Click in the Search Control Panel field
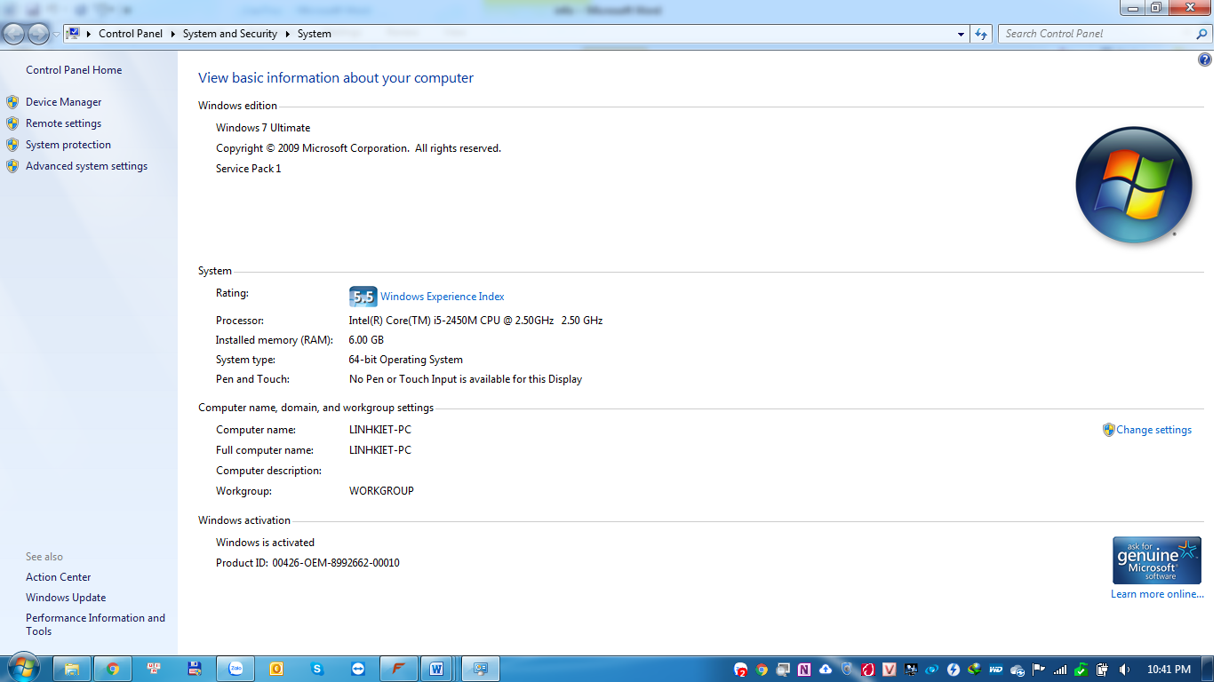This screenshot has width=1221, height=682. [1097, 34]
